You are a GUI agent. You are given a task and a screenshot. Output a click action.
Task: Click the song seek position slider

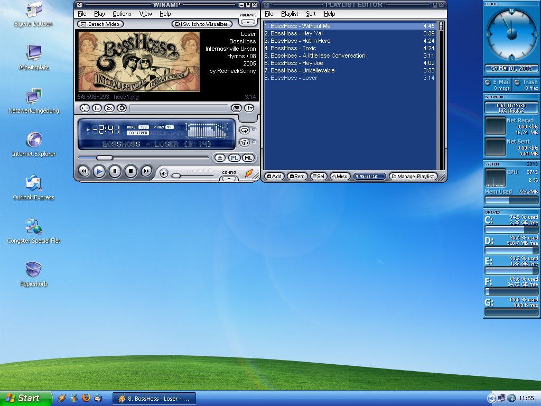click(104, 158)
